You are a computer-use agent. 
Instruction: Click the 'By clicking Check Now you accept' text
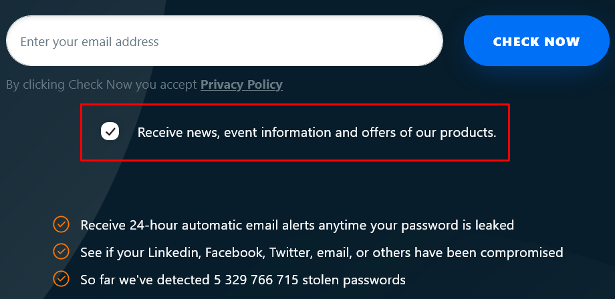click(x=102, y=85)
